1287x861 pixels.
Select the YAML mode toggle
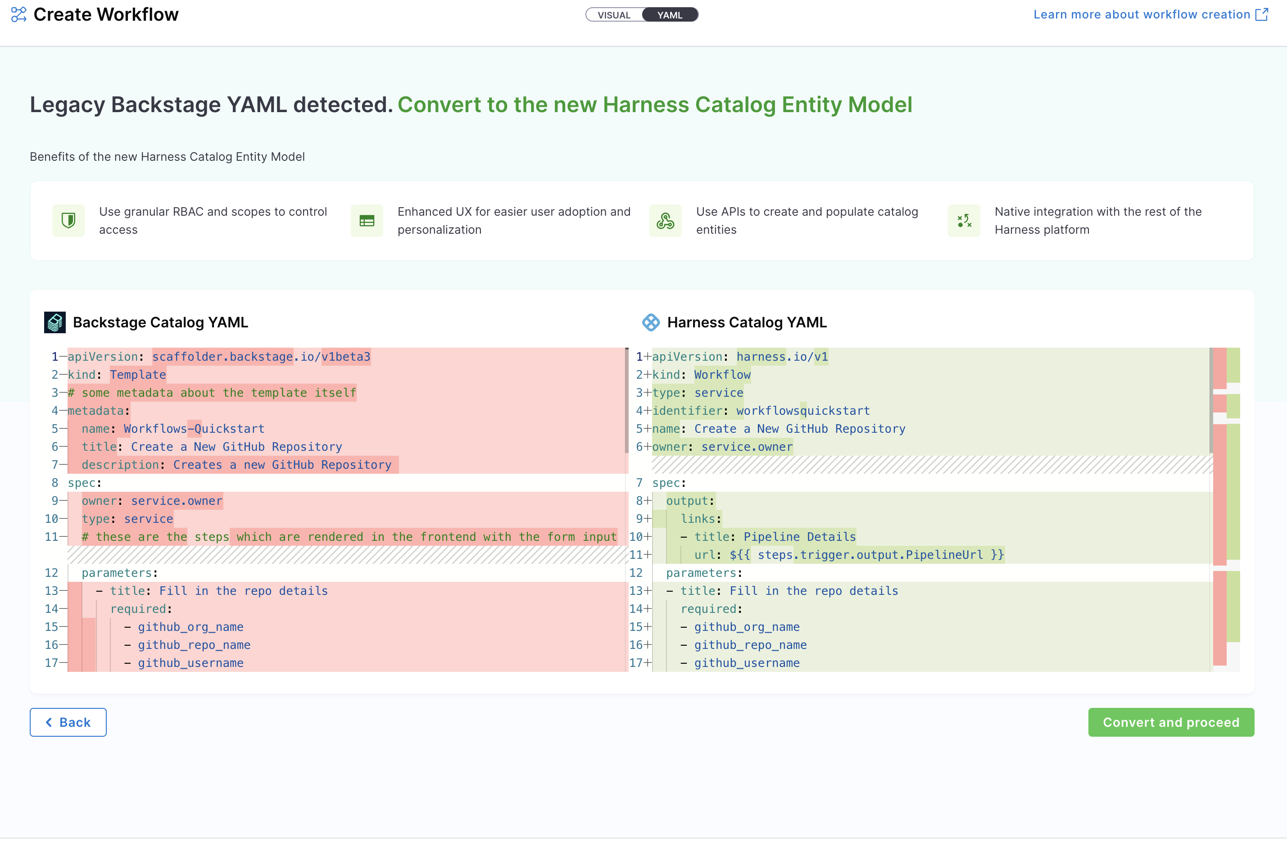pos(670,15)
